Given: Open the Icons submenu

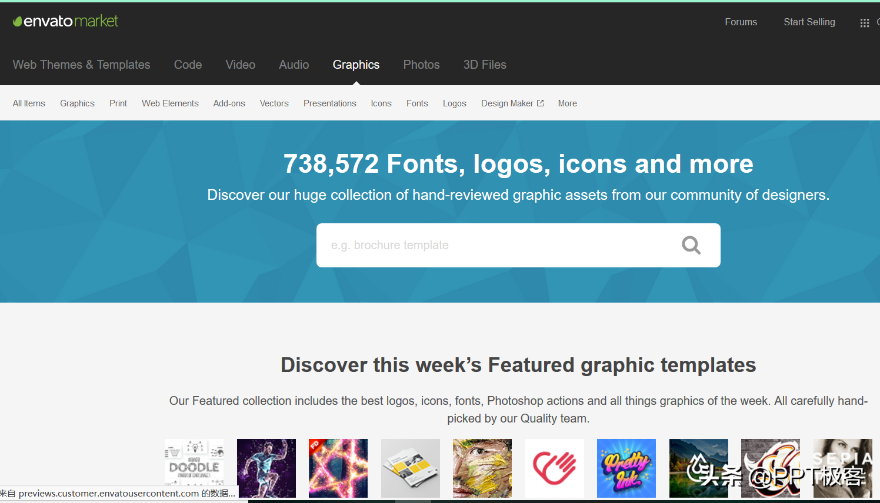Looking at the screenshot, I should (x=381, y=103).
